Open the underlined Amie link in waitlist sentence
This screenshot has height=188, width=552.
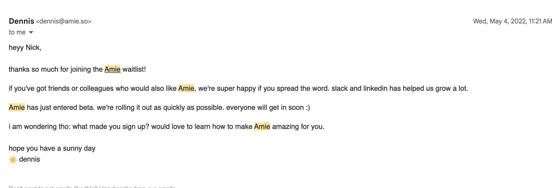pos(112,69)
